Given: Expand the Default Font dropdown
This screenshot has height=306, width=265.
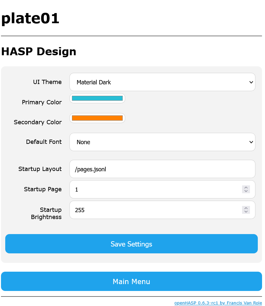Looking at the screenshot, I should (162, 142).
